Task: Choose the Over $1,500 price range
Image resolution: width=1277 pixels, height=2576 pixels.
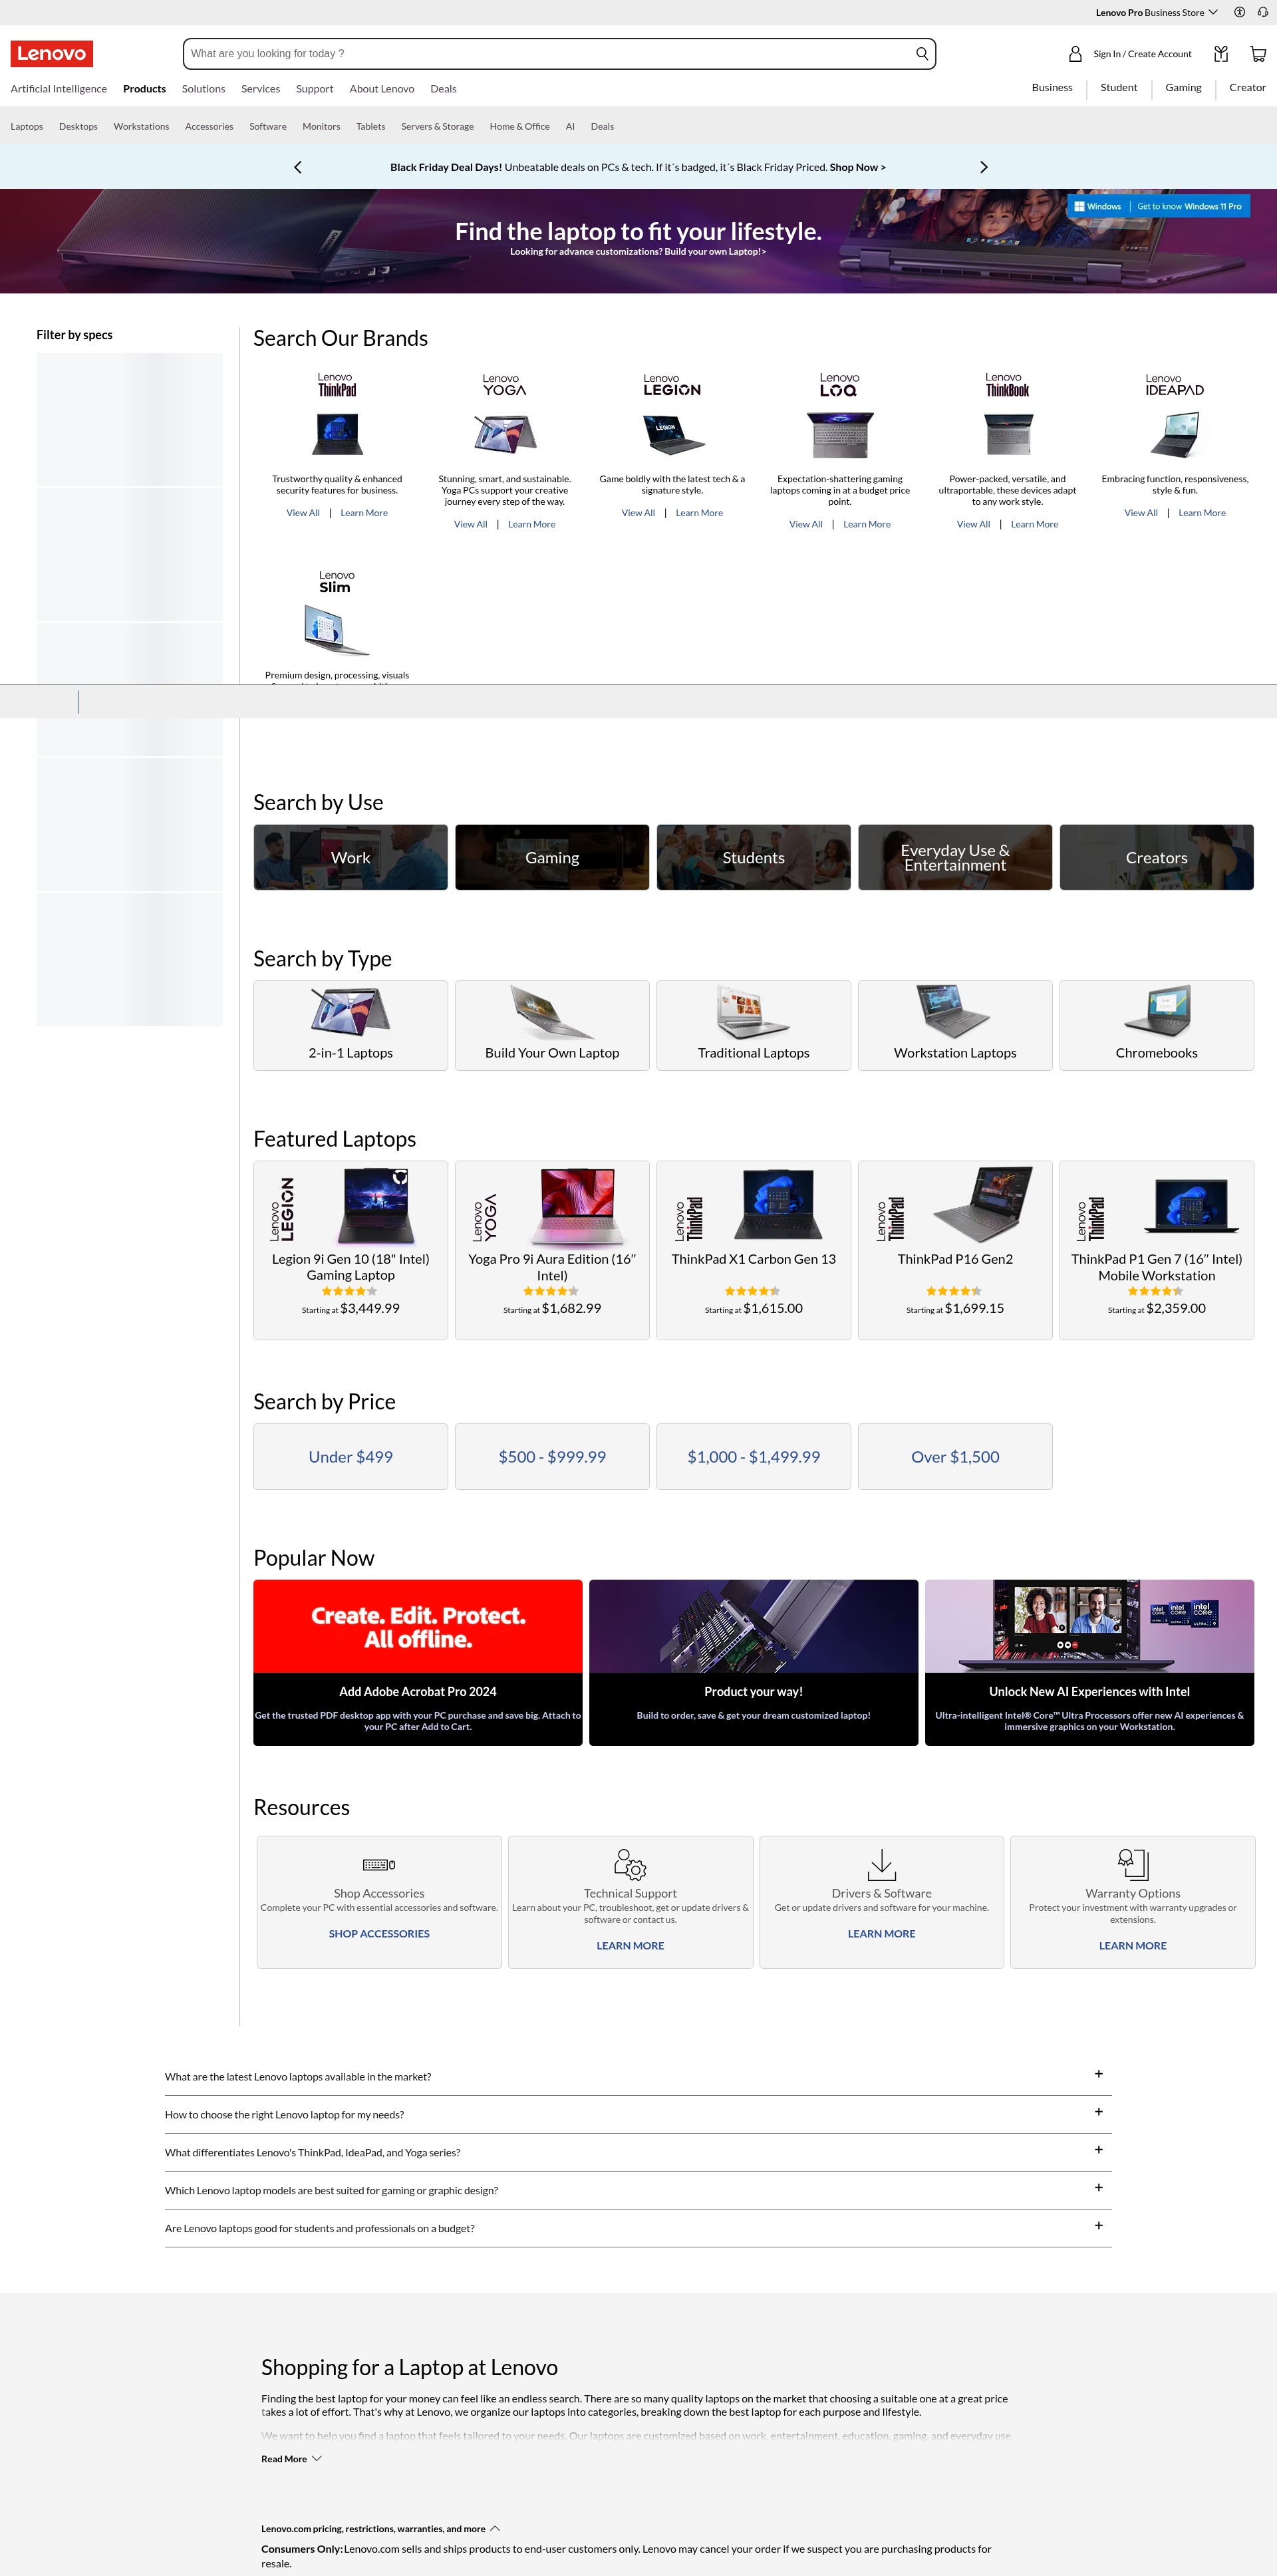Action: point(955,1457)
